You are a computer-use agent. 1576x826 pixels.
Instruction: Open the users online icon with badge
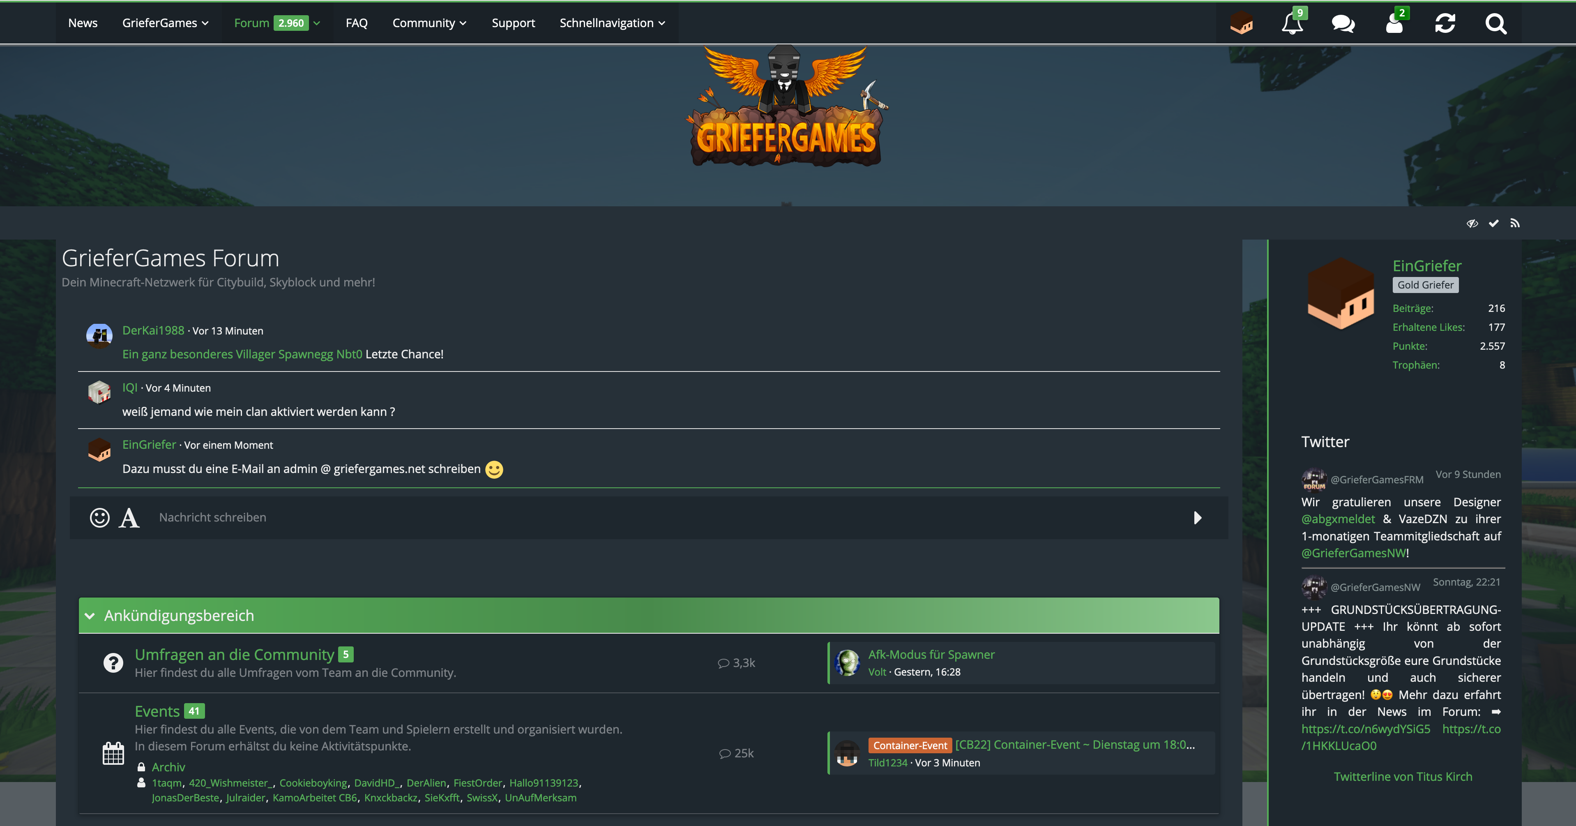click(1394, 23)
